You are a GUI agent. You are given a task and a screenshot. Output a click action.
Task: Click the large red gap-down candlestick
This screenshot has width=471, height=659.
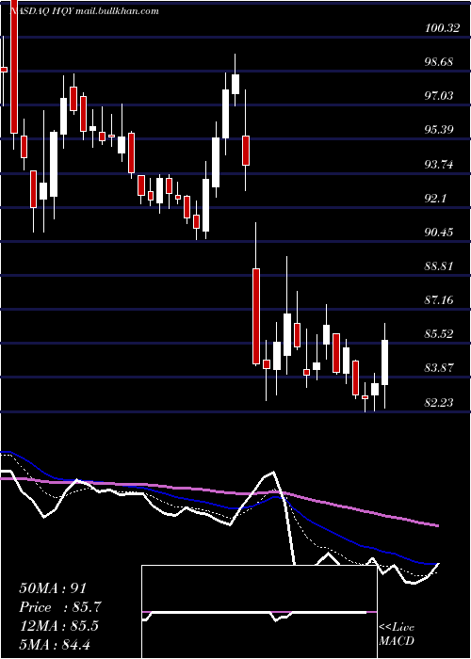pos(255,315)
